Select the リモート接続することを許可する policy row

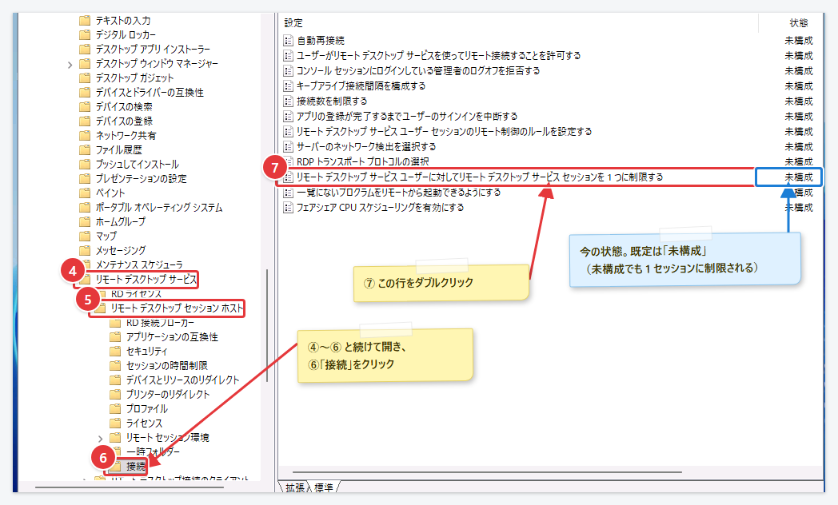coord(439,55)
